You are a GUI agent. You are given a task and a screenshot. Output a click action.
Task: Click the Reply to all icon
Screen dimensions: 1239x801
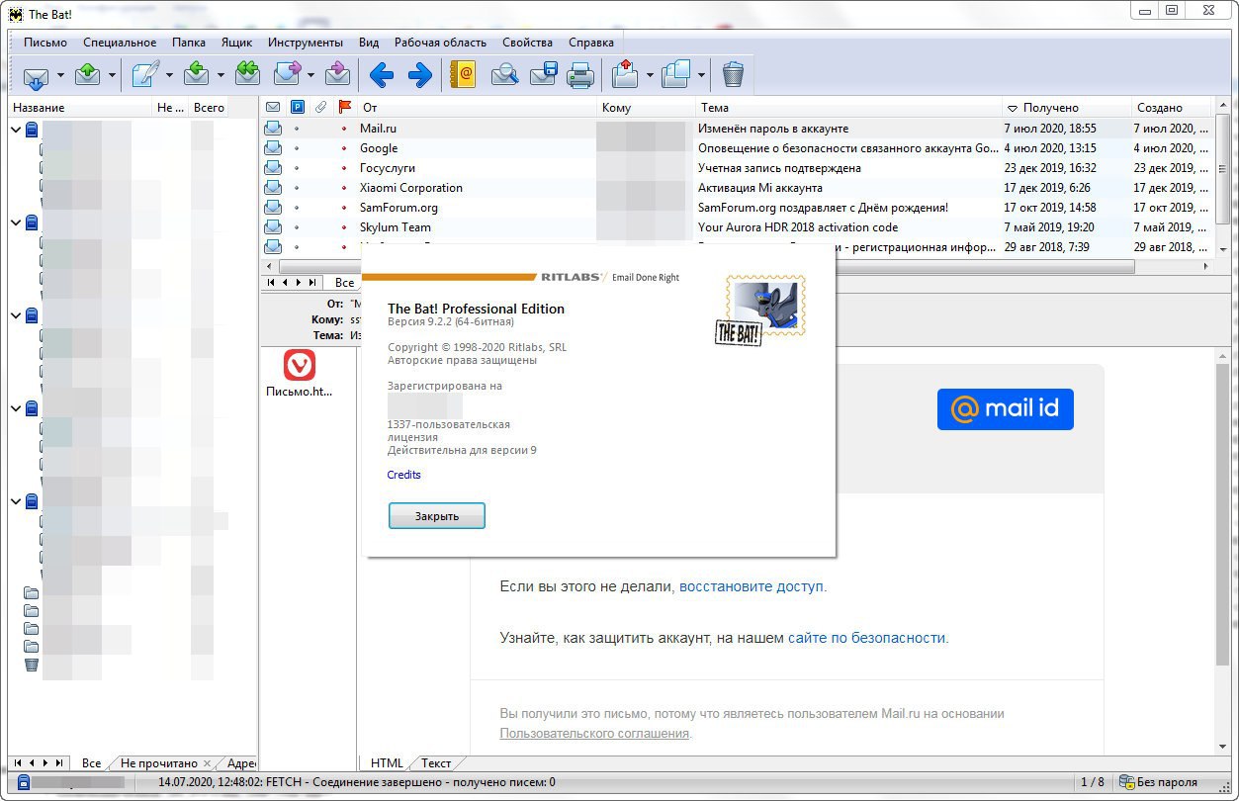248,75
